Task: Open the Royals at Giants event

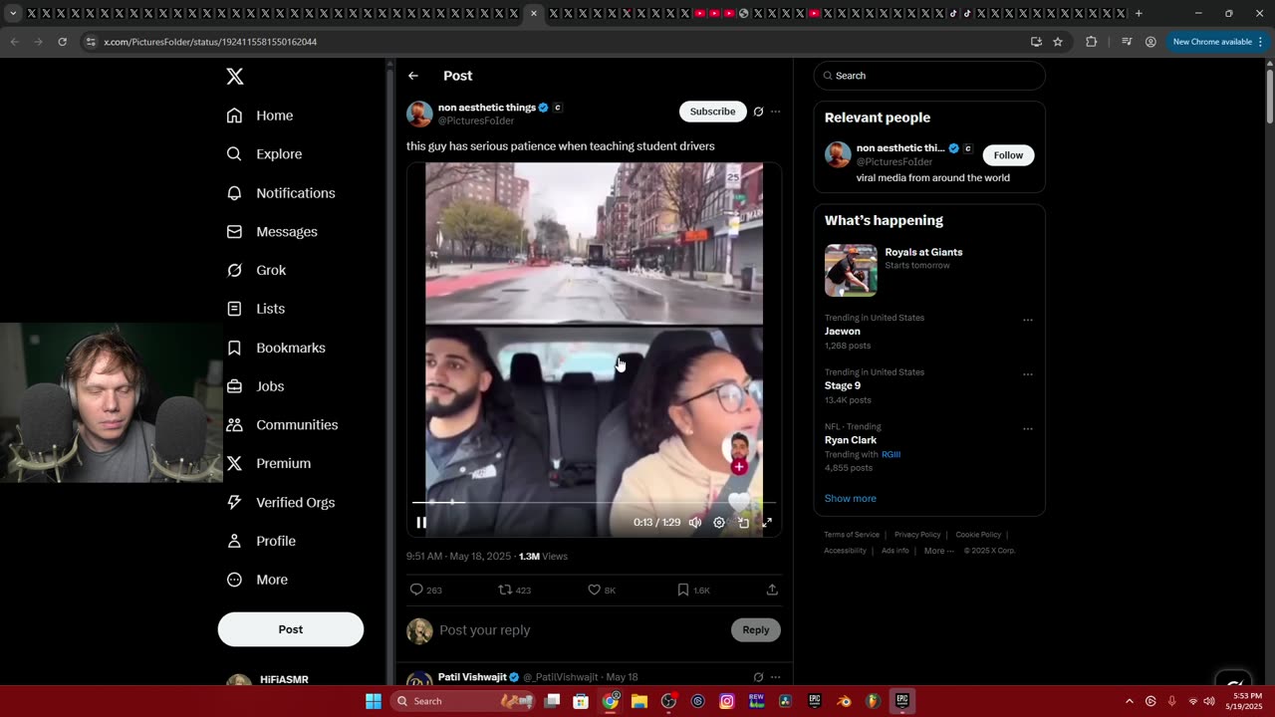Action: click(x=923, y=252)
